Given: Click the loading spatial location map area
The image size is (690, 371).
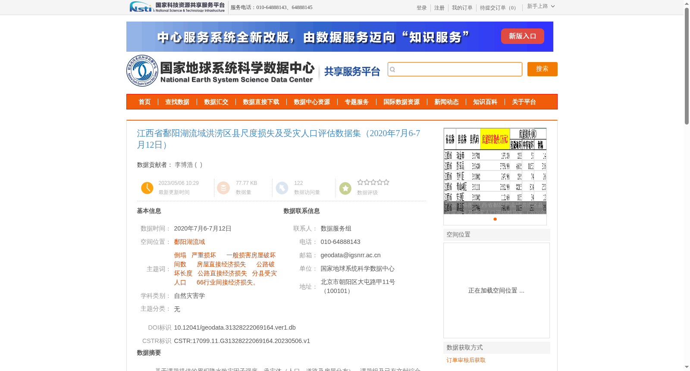Looking at the screenshot, I should tap(496, 290).
